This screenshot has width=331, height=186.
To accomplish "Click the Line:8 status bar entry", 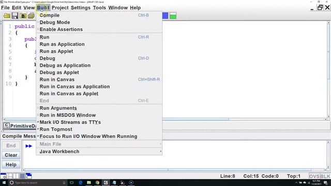I will click(x=228, y=176).
